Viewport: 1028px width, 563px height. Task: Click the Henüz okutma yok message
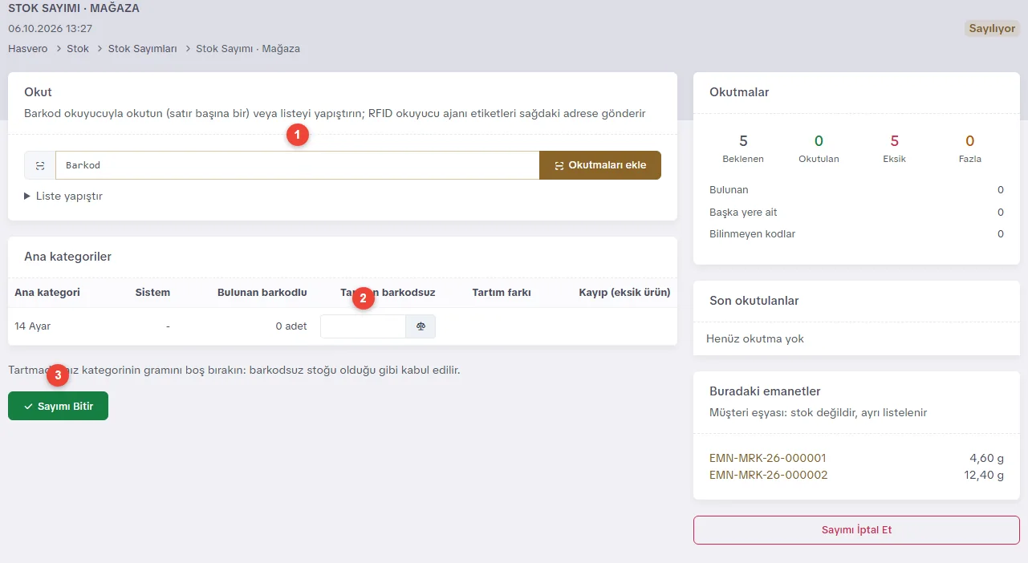click(x=755, y=339)
